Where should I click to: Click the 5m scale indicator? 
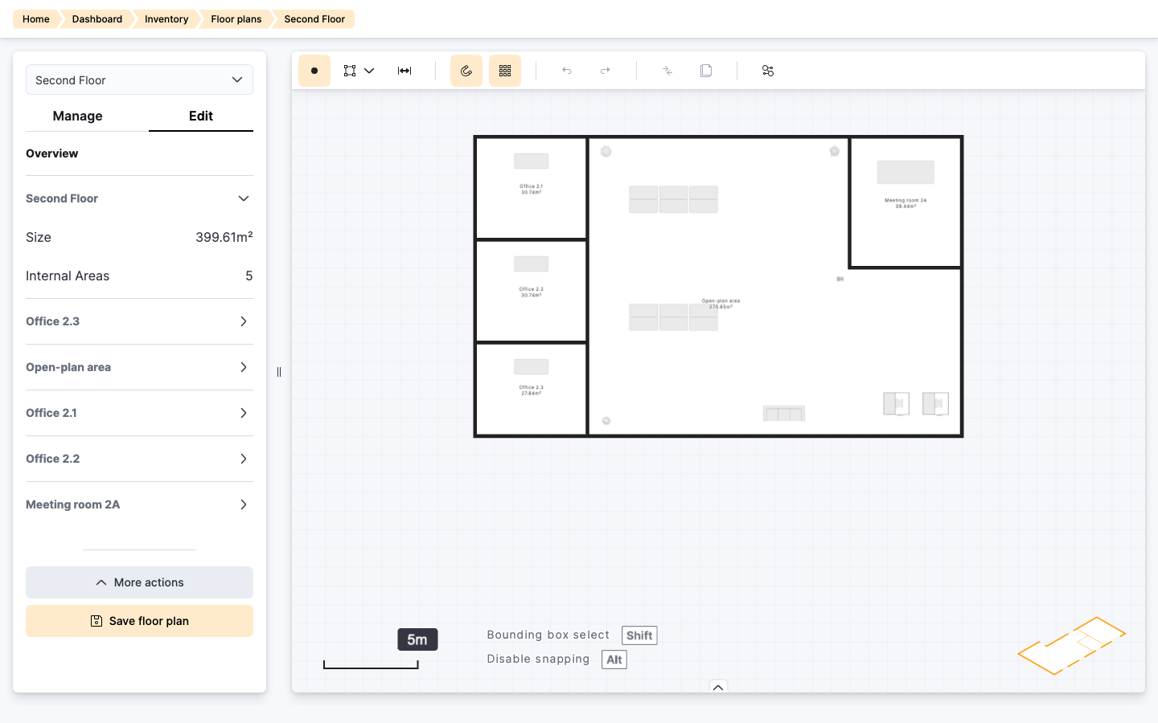coord(417,639)
